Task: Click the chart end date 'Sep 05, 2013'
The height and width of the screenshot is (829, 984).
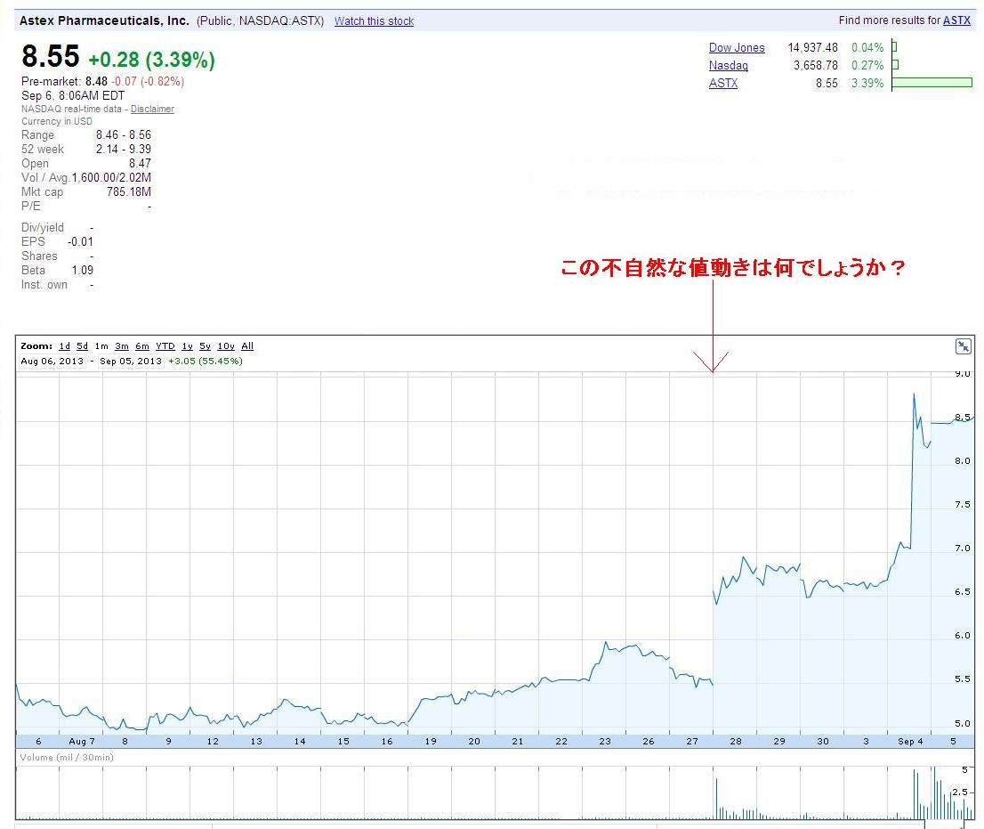Action: tap(131, 362)
